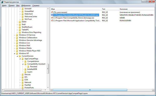Click the string icon of the demoapp.exe value
This screenshot has height=96, width=156.
(x=52, y=18)
